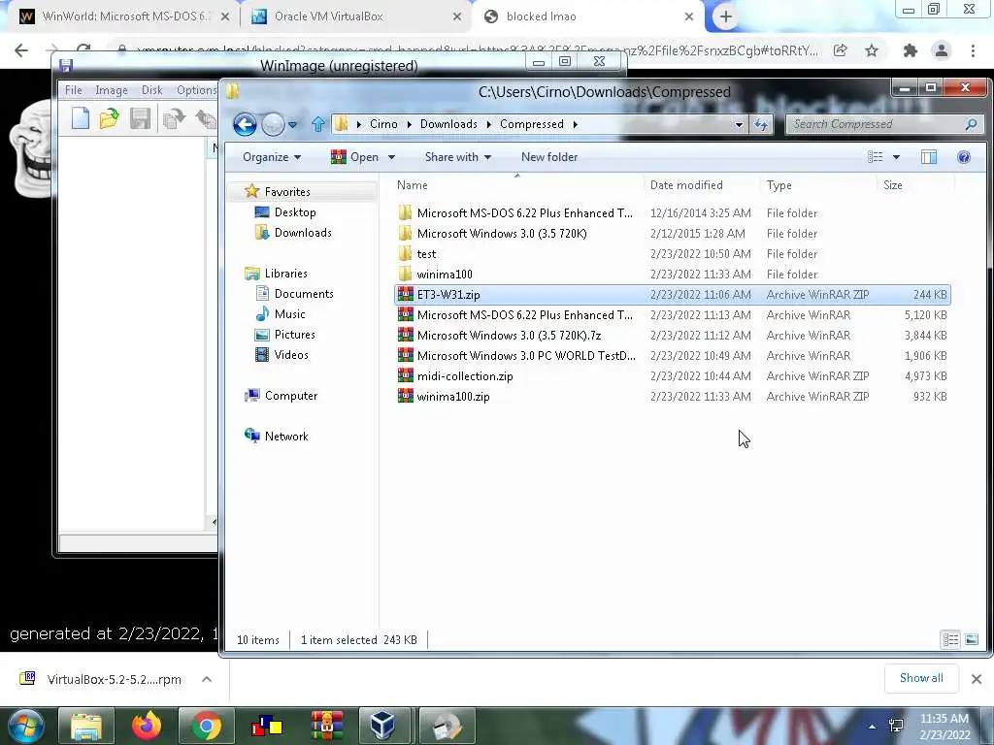The image size is (994, 745).
Task: Open Chrome three-dot menu
Action: coord(973,50)
